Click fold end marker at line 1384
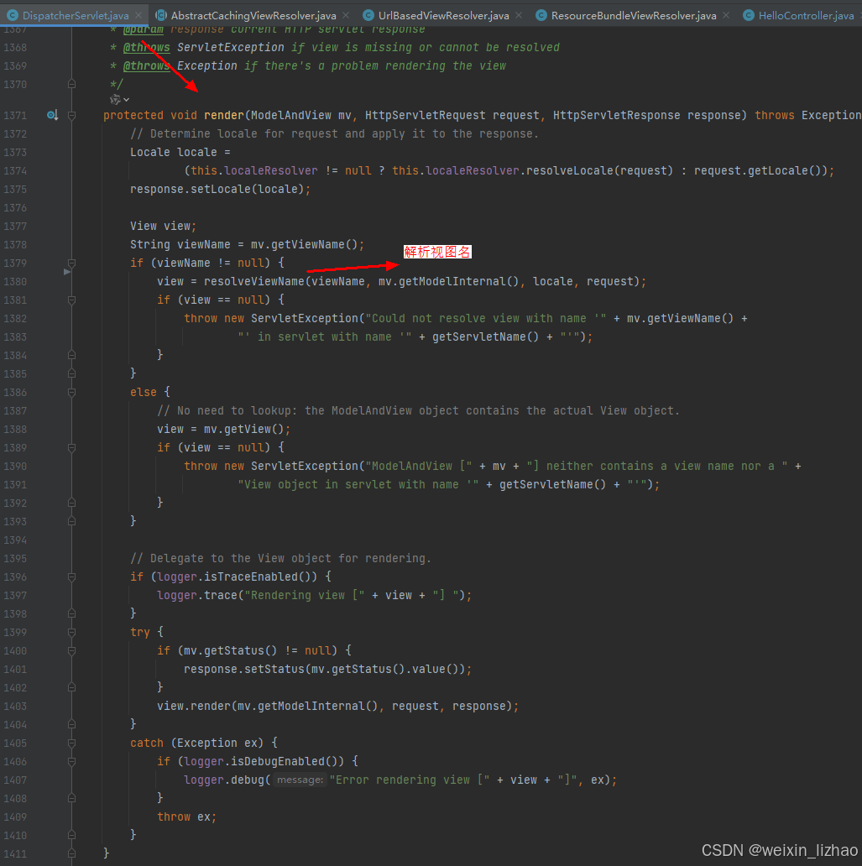The height and width of the screenshot is (866, 862). click(72, 355)
